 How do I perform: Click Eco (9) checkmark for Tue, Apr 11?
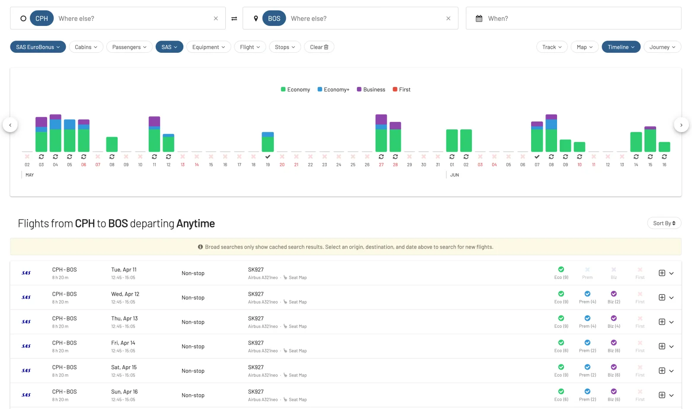click(x=561, y=269)
